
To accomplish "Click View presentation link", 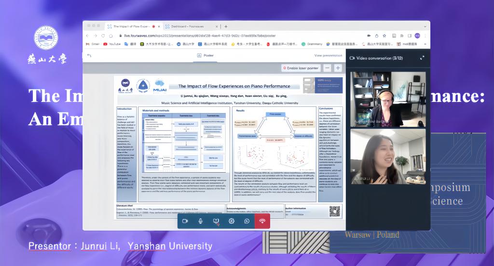I will pos(328,56).
